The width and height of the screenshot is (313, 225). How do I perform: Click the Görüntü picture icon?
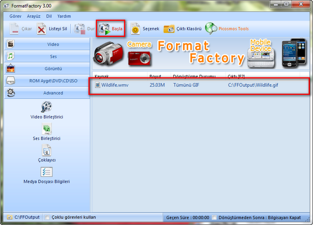(11, 69)
